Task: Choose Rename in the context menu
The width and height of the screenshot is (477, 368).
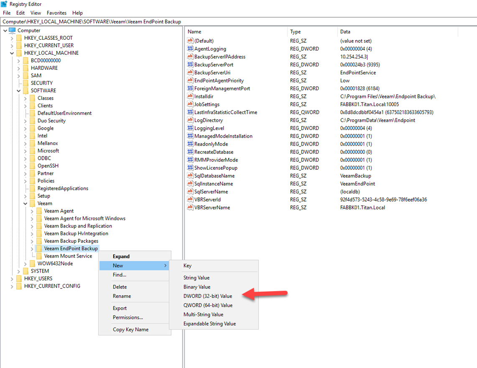Action: pyautogui.click(x=122, y=296)
